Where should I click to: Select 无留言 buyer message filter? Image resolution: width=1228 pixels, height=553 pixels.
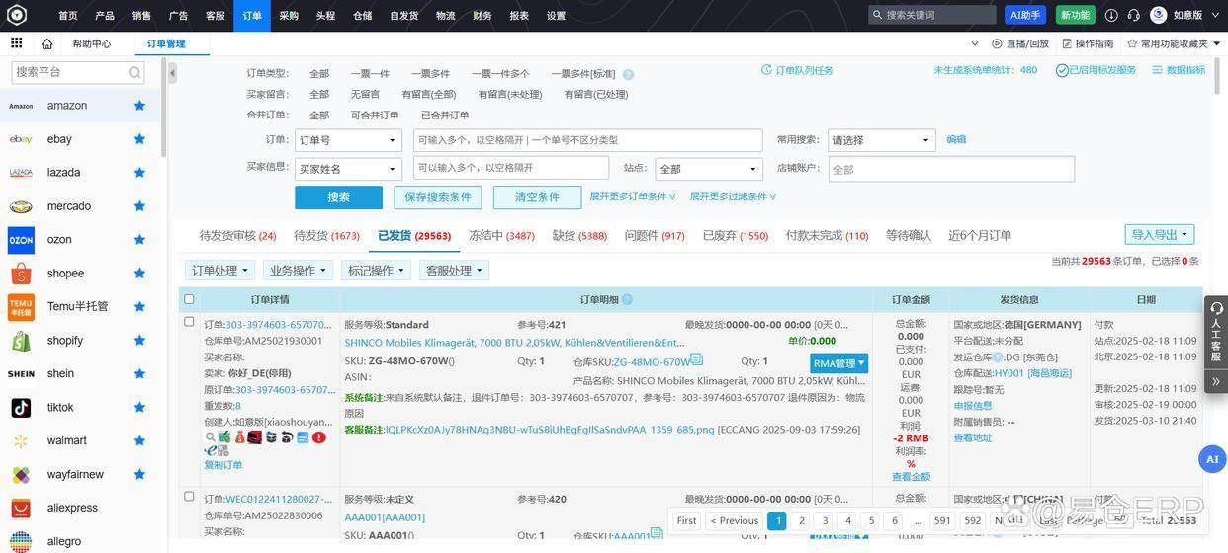tap(365, 95)
